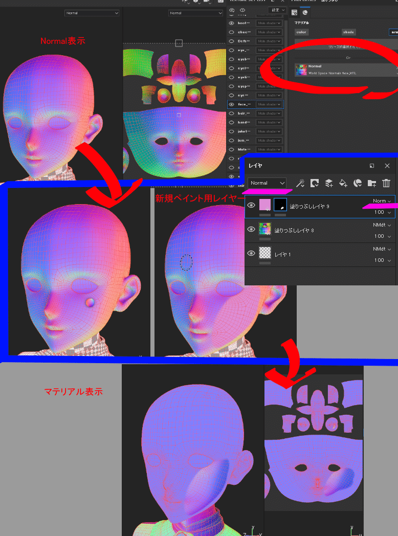Select the 塗りつぶしレイヤ 9 layer name
The image size is (398, 536).
309,207
